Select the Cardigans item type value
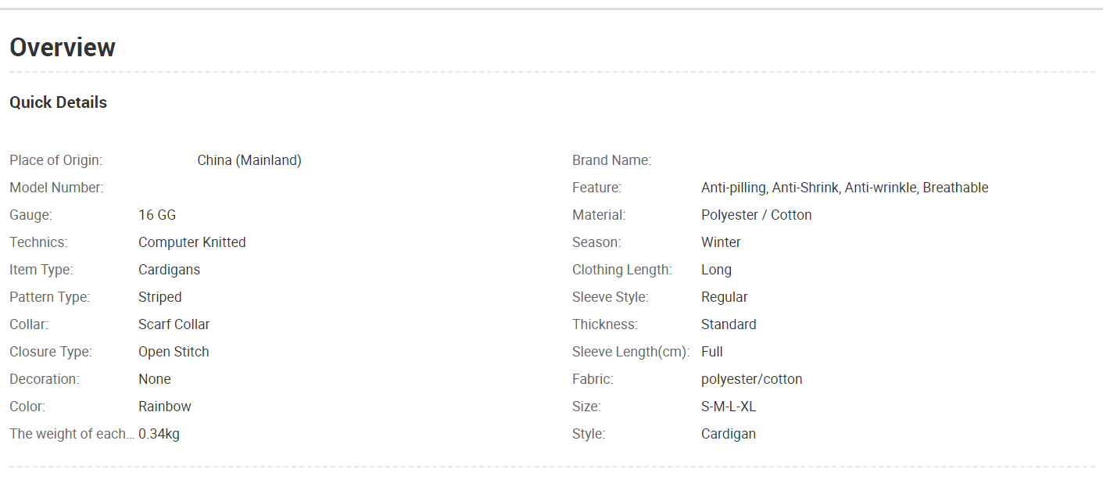 point(169,270)
